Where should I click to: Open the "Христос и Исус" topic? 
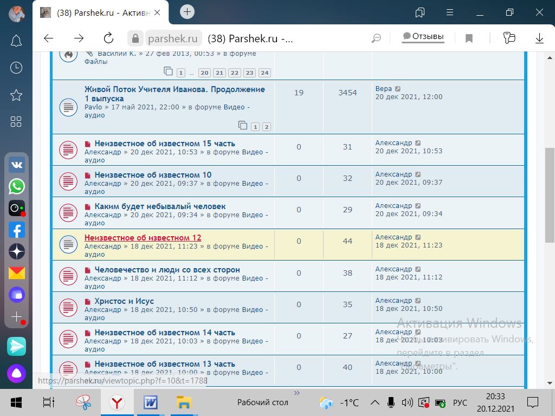tap(124, 301)
